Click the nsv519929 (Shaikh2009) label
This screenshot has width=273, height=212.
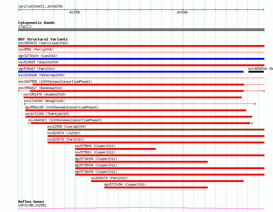click(x=39, y=62)
